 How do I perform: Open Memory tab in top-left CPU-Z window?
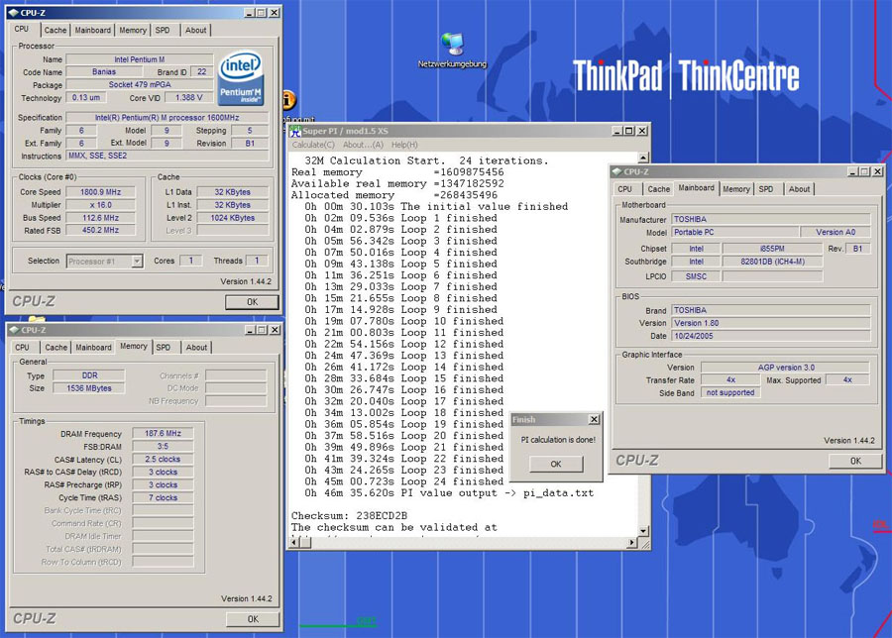click(x=133, y=30)
